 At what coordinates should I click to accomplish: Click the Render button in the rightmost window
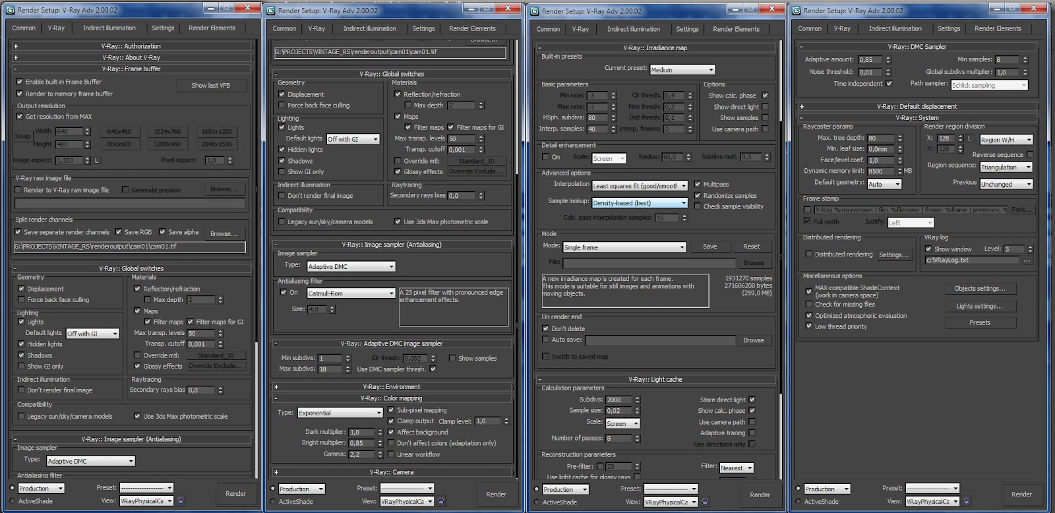pos(1021,494)
